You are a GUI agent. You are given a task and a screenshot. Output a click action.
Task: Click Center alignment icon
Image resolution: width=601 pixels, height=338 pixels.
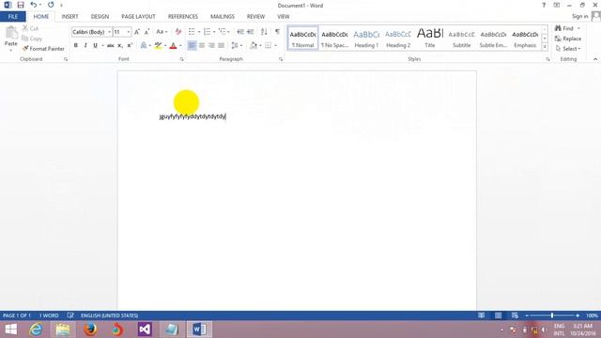pos(202,46)
